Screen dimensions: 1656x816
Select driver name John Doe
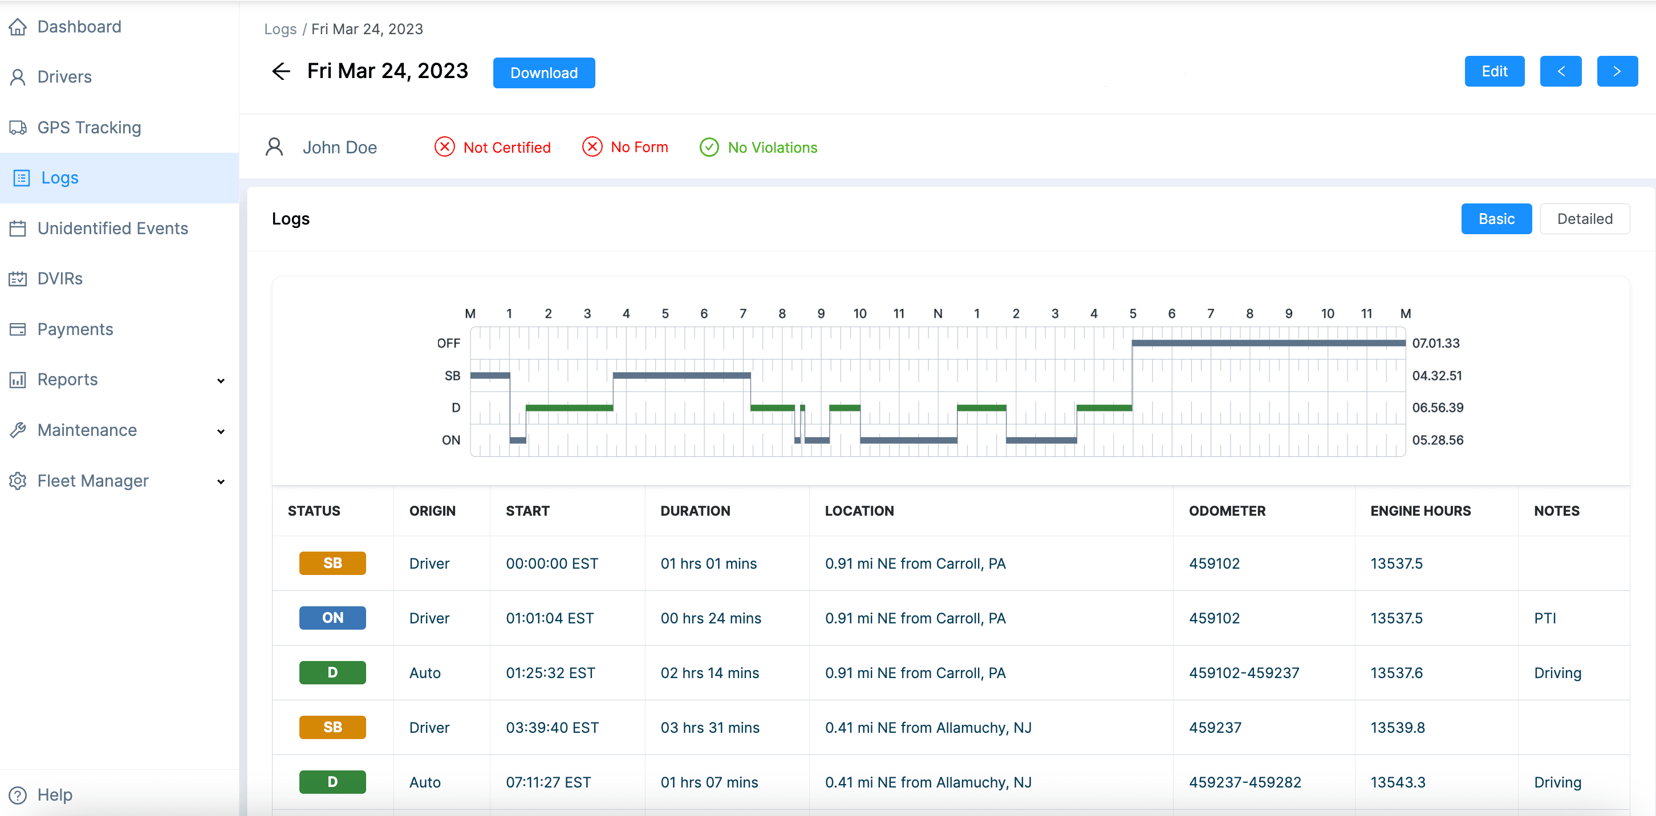coord(339,146)
